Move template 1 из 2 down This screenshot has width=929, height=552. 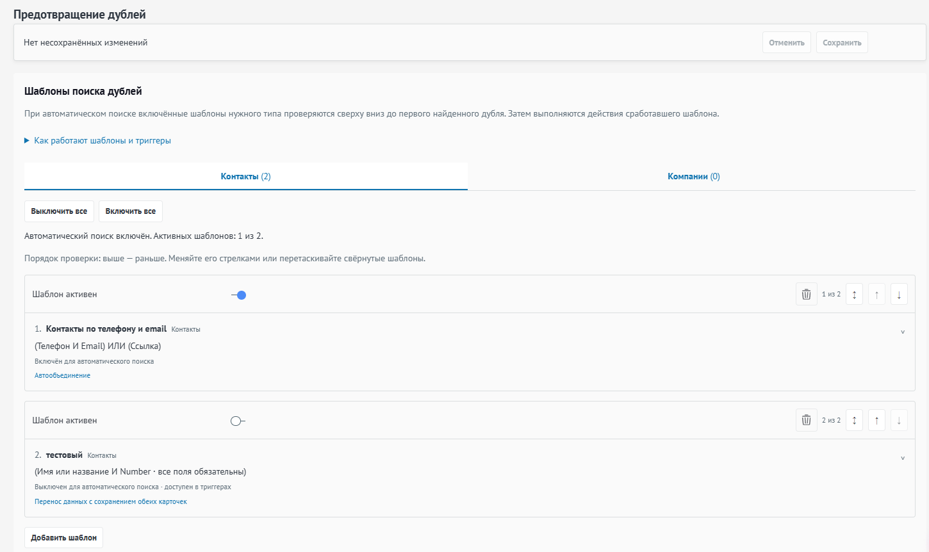pyautogui.click(x=899, y=295)
